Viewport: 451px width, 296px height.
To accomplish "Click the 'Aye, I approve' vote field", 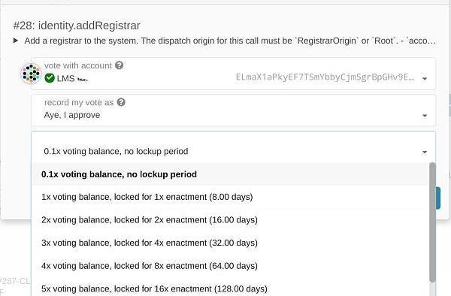I will click(x=234, y=110).
